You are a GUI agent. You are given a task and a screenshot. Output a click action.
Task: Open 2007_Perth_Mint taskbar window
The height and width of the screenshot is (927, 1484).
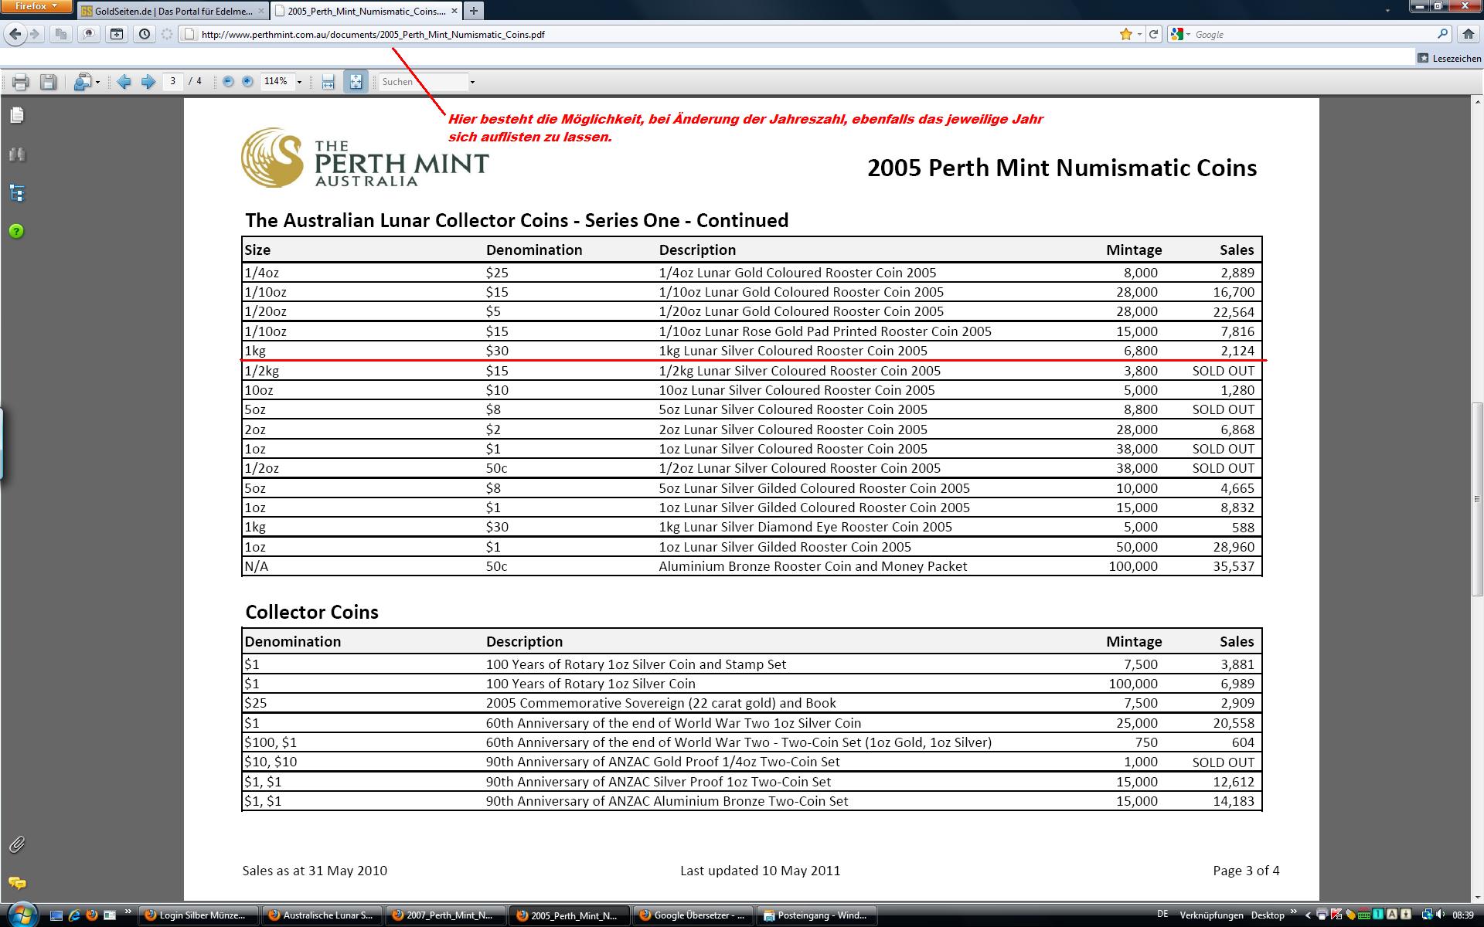(445, 915)
